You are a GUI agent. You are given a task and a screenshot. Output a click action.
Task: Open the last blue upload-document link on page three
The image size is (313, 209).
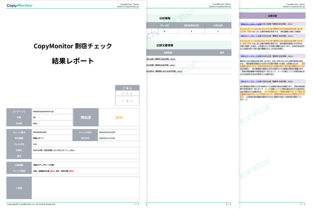251,82
